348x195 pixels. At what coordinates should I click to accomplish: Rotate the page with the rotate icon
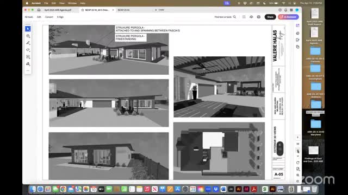tap(297, 162)
